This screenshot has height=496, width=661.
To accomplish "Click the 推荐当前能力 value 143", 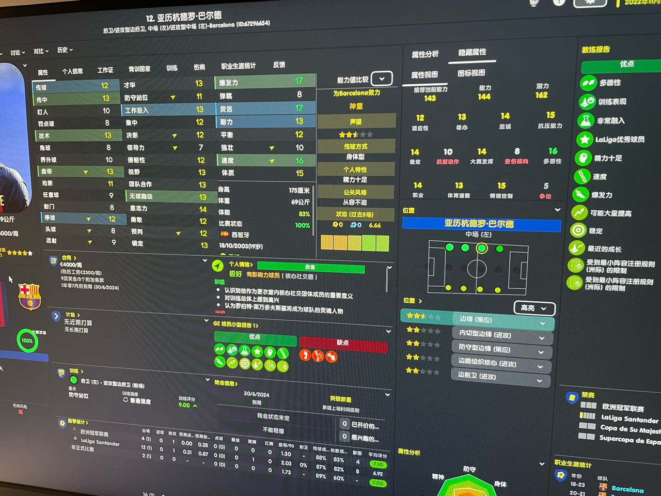I will click(x=430, y=98).
